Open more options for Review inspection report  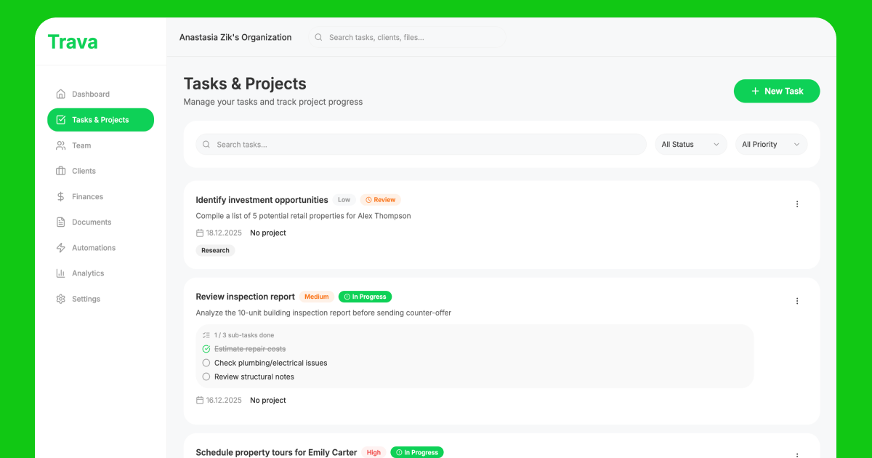click(x=797, y=301)
